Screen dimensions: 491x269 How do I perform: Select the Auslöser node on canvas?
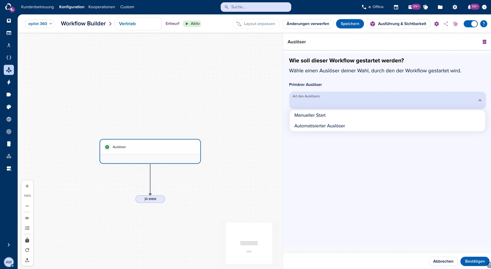150,151
